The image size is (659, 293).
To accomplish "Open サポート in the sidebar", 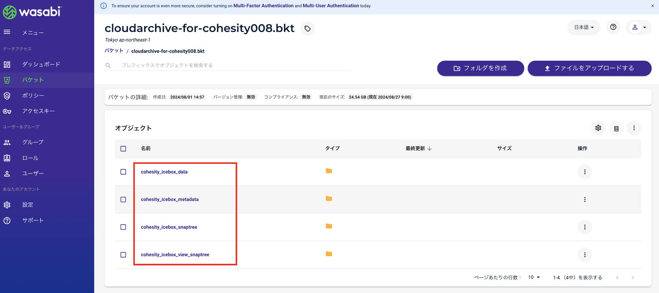I will point(33,220).
